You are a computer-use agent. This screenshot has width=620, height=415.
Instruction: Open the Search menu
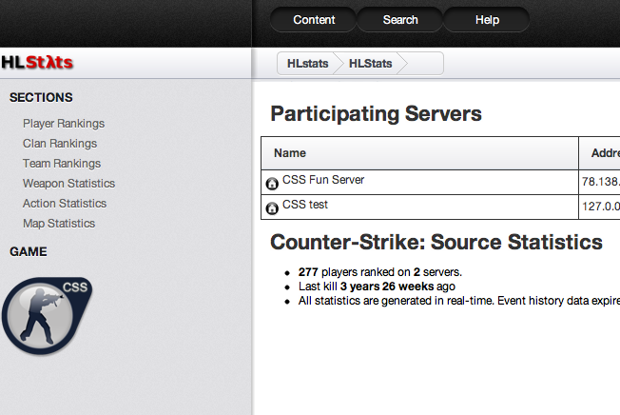coord(400,20)
